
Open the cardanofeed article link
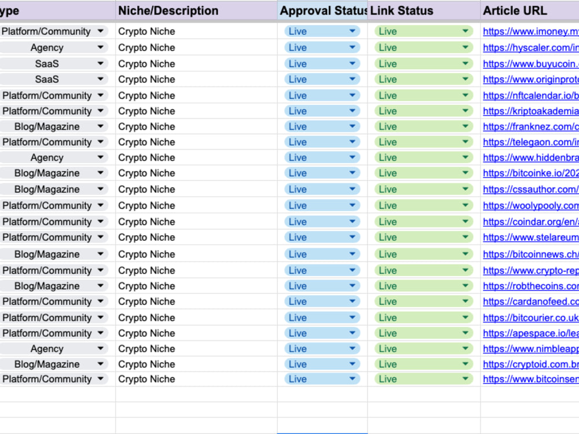coord(530,301)
